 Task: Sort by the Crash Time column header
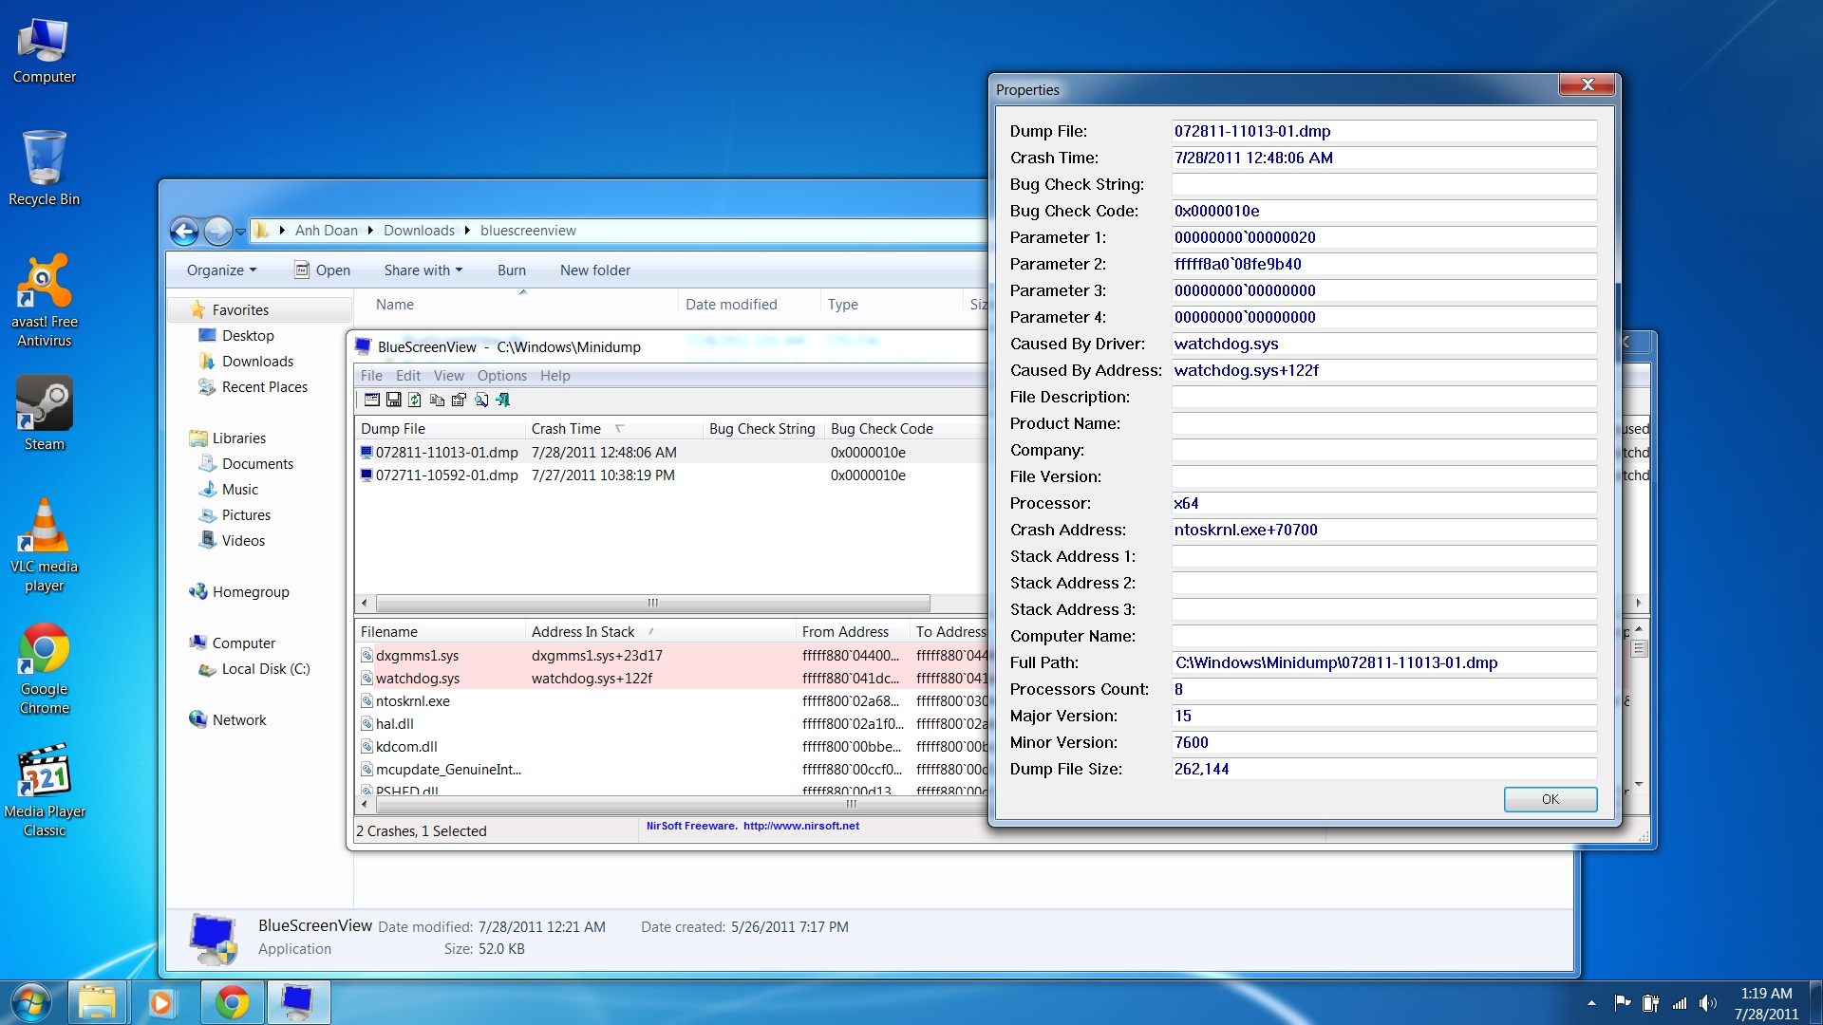[613, 429]
